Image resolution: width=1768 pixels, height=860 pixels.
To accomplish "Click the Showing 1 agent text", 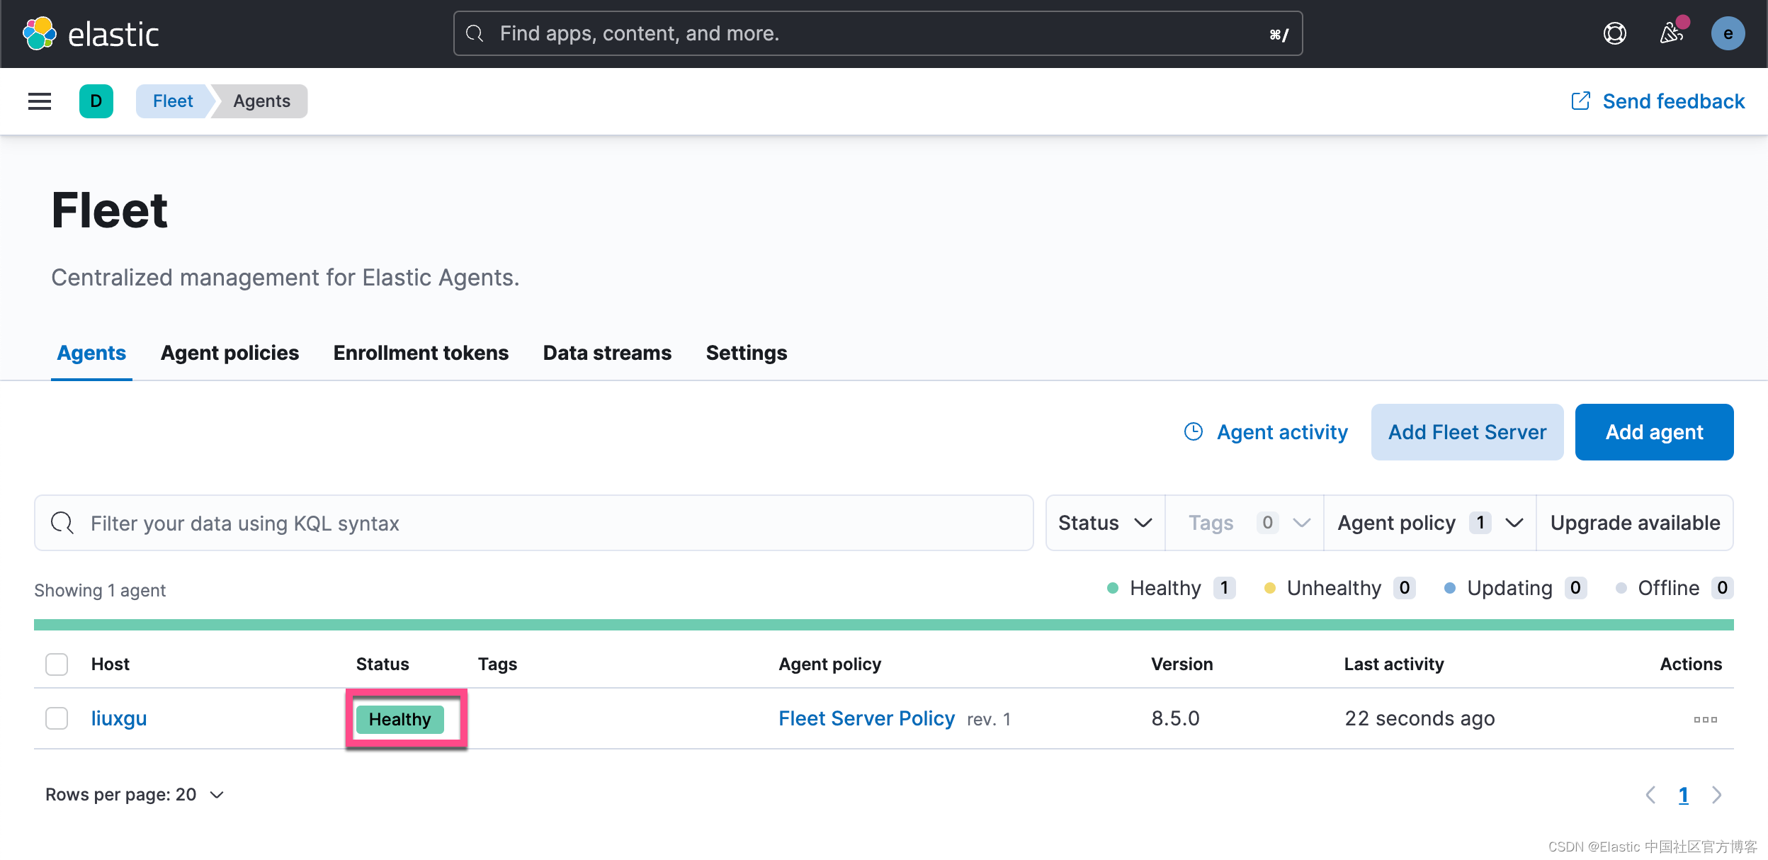I will click(x=100, y=590).
